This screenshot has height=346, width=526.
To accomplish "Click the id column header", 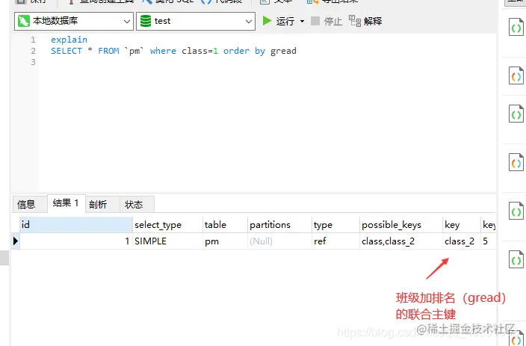I will pos(76,224).
